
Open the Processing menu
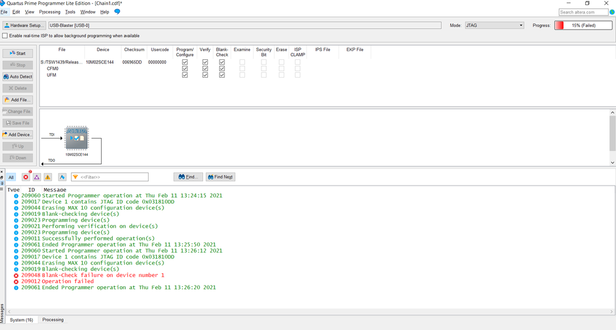point(50,12)
